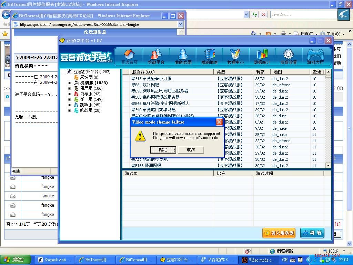Open the address bar dropdown in popup window
The image size is (353, 265).
(x=180, y=24)
